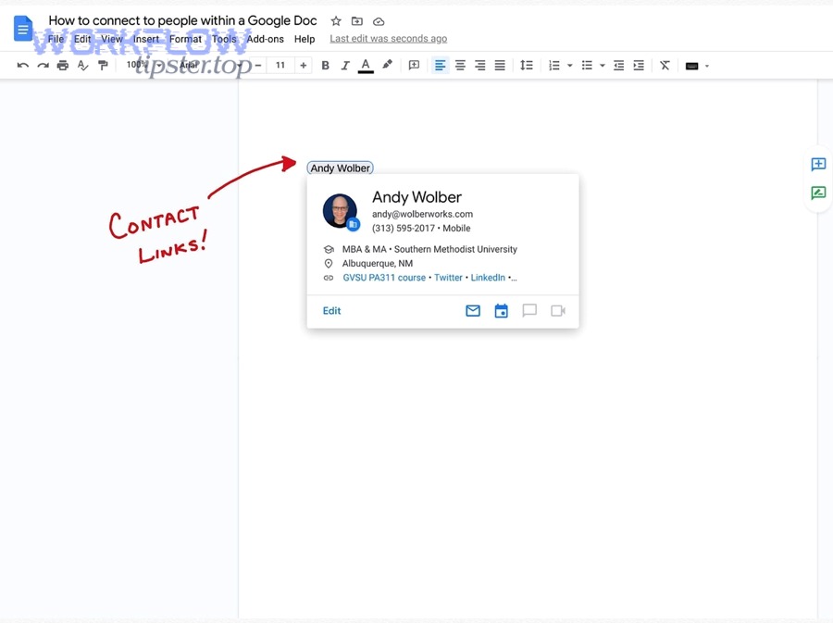The image size is (833, 623).
Task: Open the spelling and grammar check
Action: tap(82, 65)
